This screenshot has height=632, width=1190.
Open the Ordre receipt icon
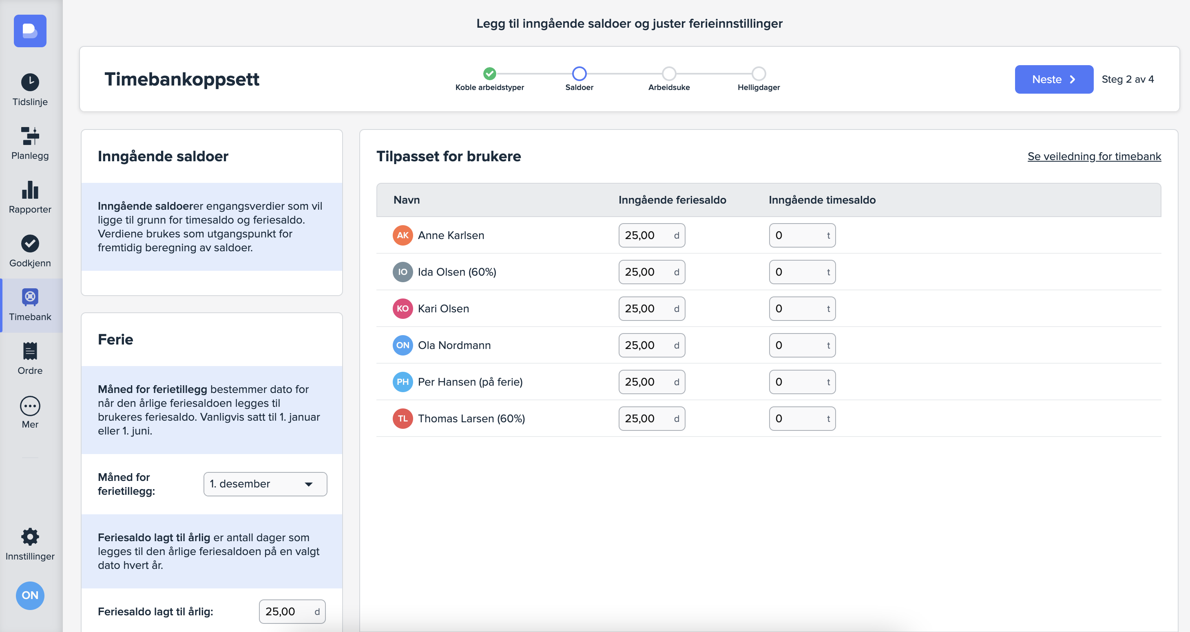(x=30, y=351)
